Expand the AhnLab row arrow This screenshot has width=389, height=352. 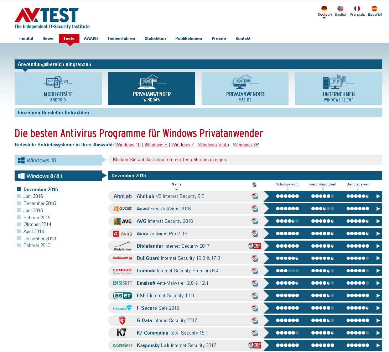pos(378,196)
